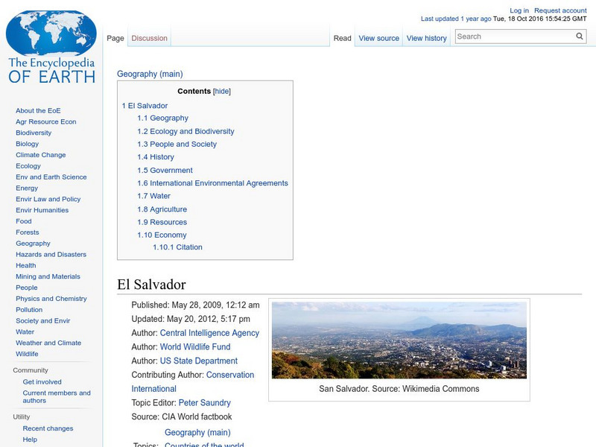Open the View source tab
This screenshot has height=447, width=596.
tap(379, 38)
